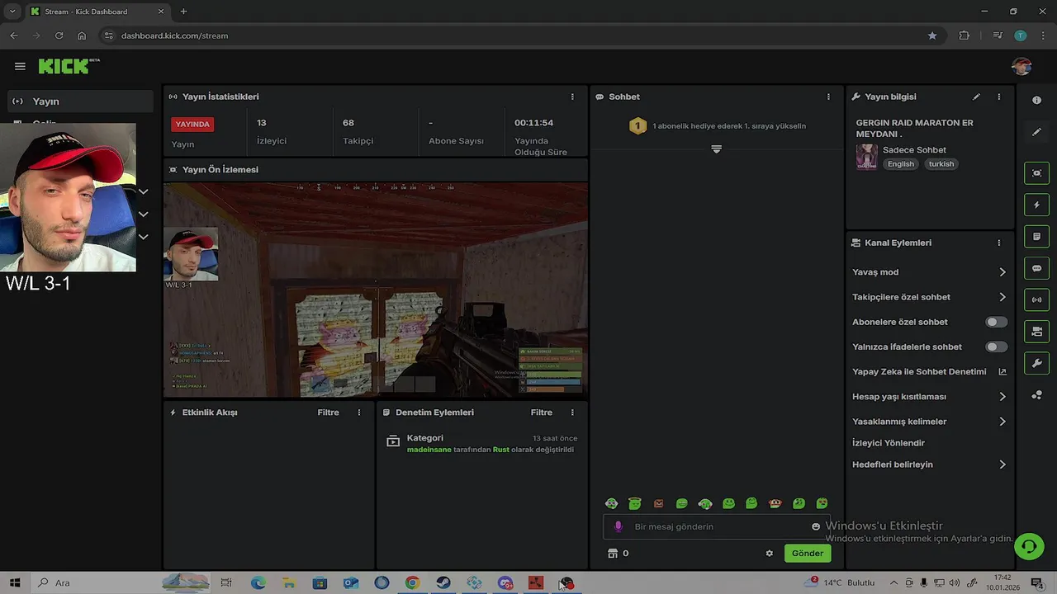Open Sohbet panel three-dot menu
Screen dimensions: 1057x594
pyautogui.click(x=828, y=97)
